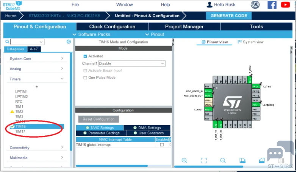Screen dimensions: 297x172
Task: Open the gear settings icon in categories panel
Action: coord(69,42)
